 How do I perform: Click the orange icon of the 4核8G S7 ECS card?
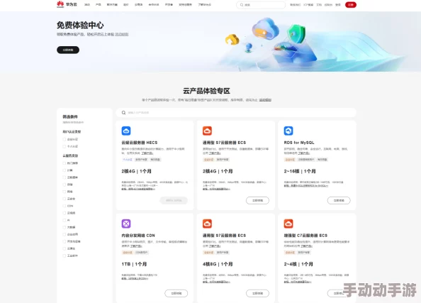pos(207,224)
